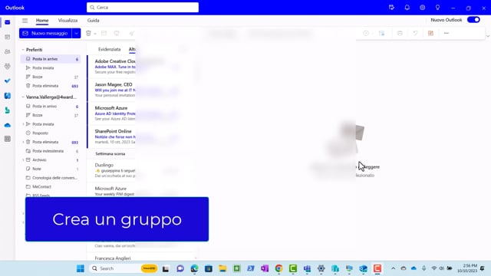Open the More apps grid icon
Viewport: 491px width, 276px height.
pyautogui.click(x=8, y=139)
